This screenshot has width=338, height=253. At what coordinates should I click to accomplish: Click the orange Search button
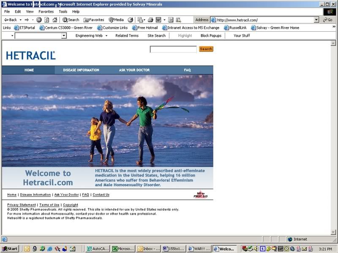[x=206, y=49]
